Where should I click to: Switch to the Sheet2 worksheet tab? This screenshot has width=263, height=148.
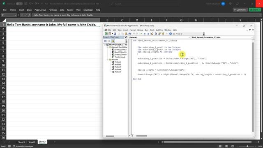pos(32,142)
